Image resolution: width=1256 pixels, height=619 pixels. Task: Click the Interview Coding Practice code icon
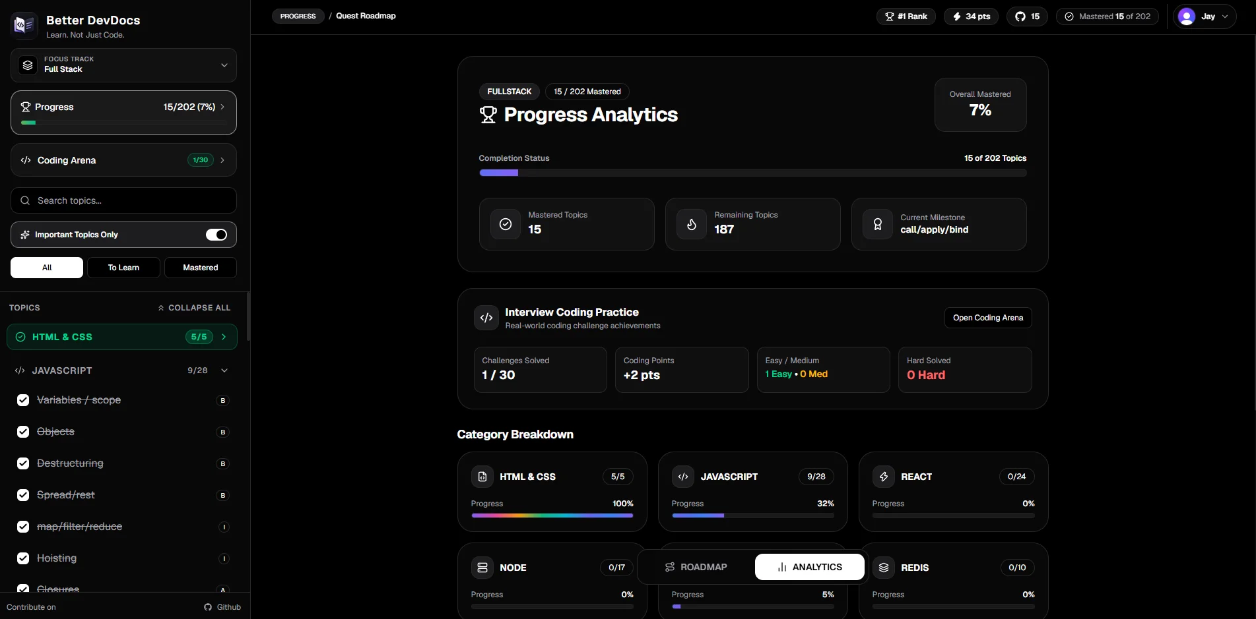click(x=486, y=318)
